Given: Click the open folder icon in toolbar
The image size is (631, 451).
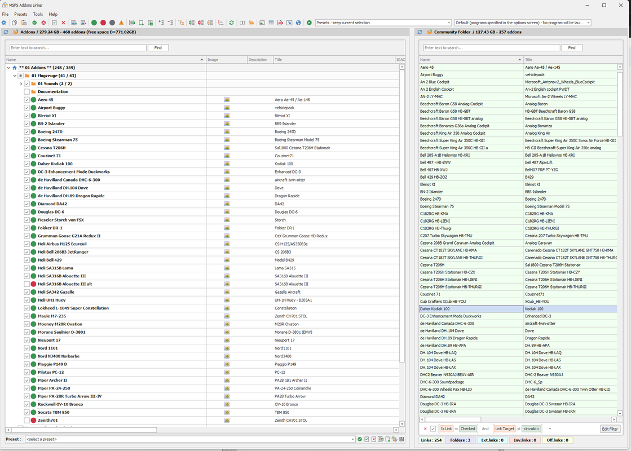Looking at the screenshot, I should point(251,23).
